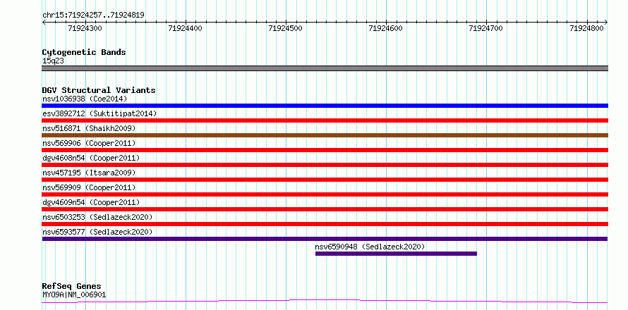
Task: Click the DGV Structural Variants track title
Action: (99, 90)
